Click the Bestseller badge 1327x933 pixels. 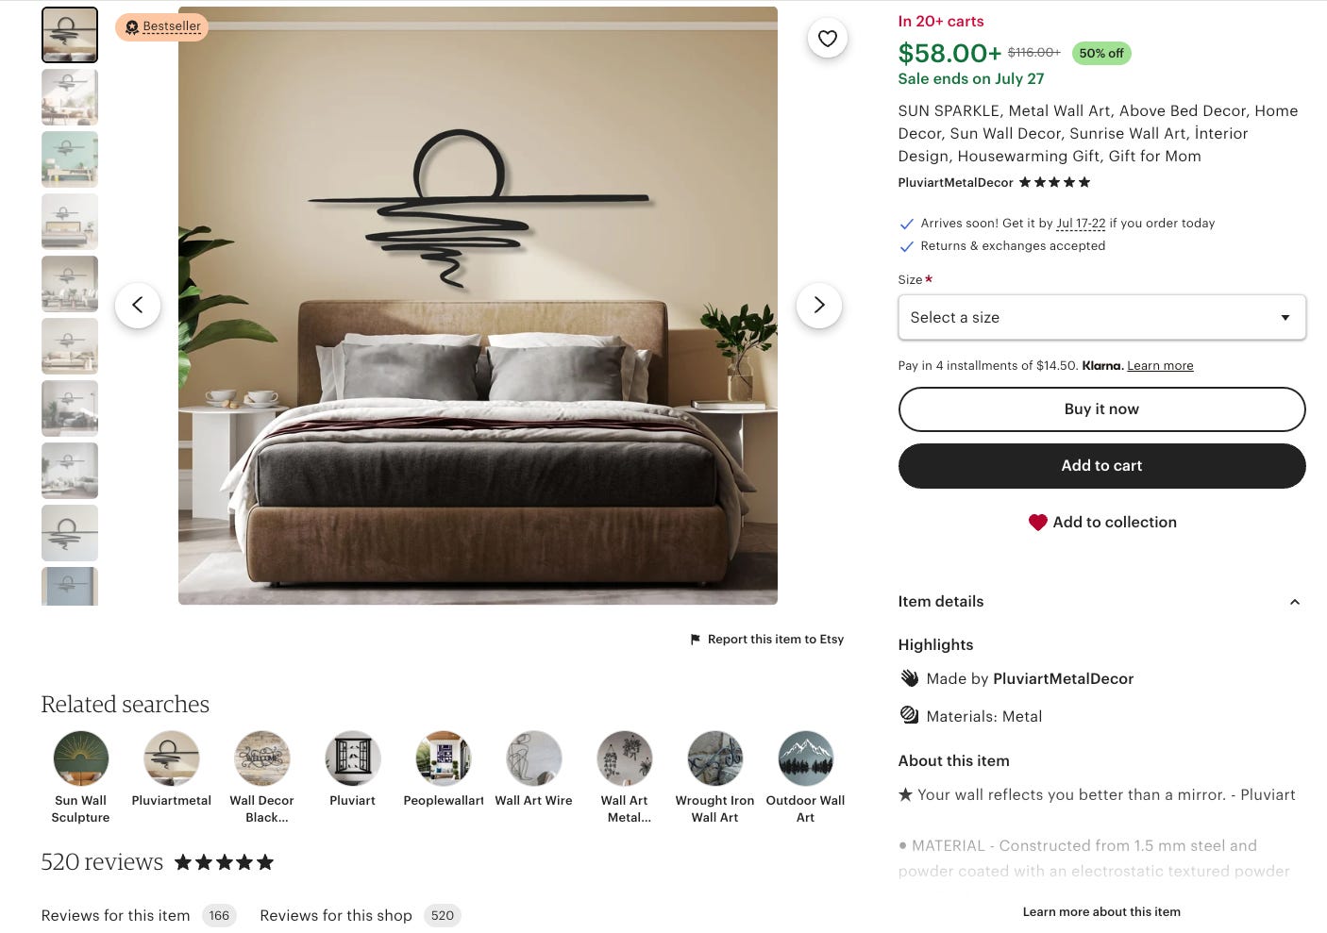point(162,26)
